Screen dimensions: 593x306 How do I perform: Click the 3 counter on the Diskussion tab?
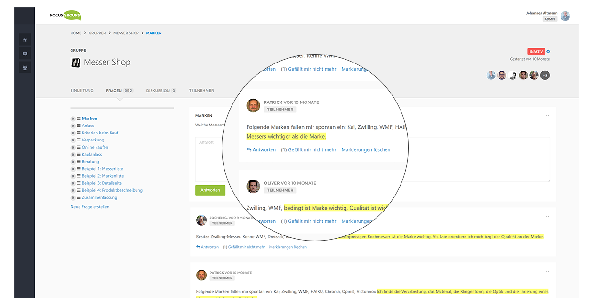pos(173,91)
